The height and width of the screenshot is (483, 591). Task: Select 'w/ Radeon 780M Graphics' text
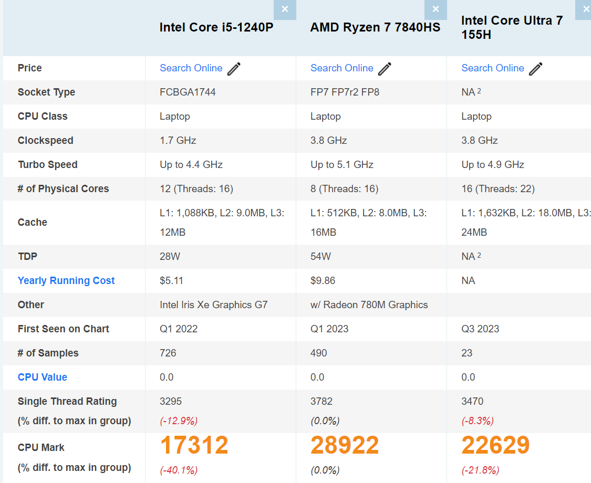tap(369, 305)
